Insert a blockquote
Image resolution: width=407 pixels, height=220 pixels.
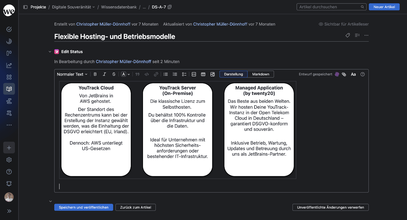coord(137,74)
